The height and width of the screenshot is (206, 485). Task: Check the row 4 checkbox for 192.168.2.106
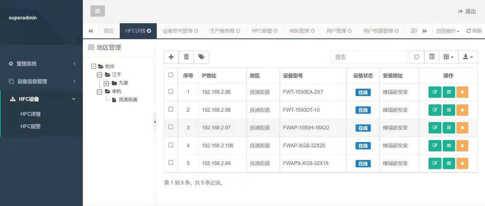pyautogui.click(x=171, y=145)
